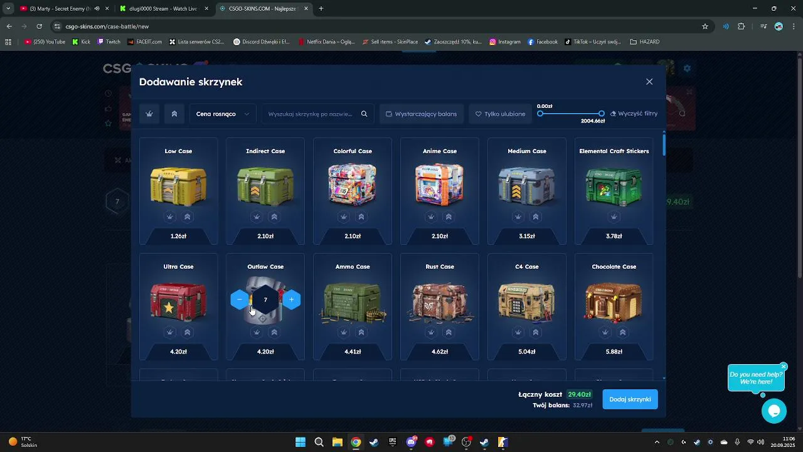This screenshot has width=803, height=452.
Task: Select the Colorful Case image
Action: [x=353, y=184]
